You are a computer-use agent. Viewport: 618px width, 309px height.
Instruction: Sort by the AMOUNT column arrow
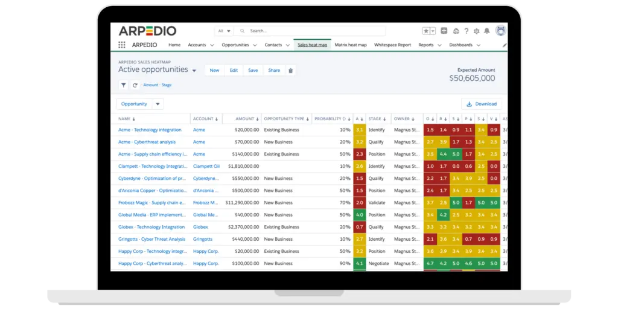257,119
